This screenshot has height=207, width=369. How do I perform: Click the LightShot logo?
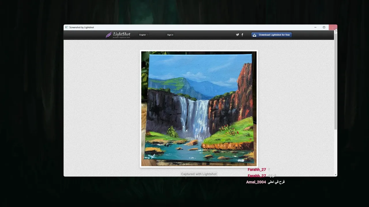tap(118, 35)
